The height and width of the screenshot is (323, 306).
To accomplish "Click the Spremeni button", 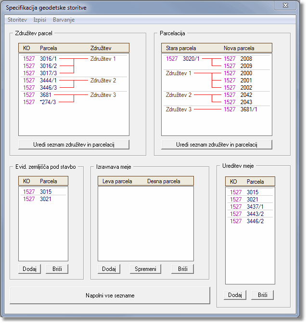I will [145, 269].
